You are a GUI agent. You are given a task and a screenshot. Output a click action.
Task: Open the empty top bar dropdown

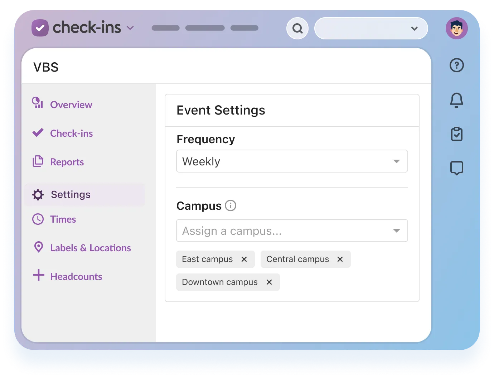(371, 28)
